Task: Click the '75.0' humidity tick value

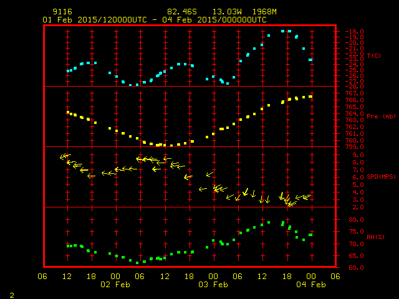Action: click(x=356, y=232)
